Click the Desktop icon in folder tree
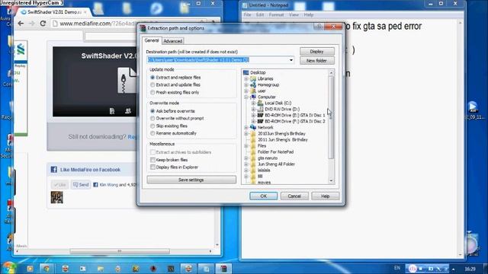 pos(246,72)
